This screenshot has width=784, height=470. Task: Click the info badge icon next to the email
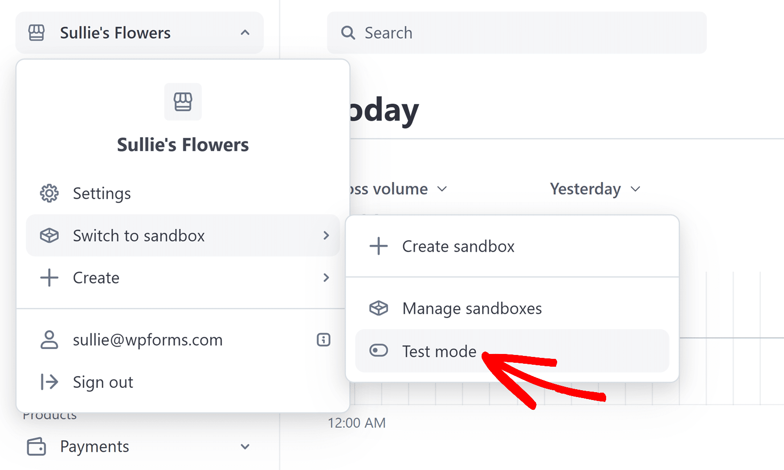(x=323, y=340)
